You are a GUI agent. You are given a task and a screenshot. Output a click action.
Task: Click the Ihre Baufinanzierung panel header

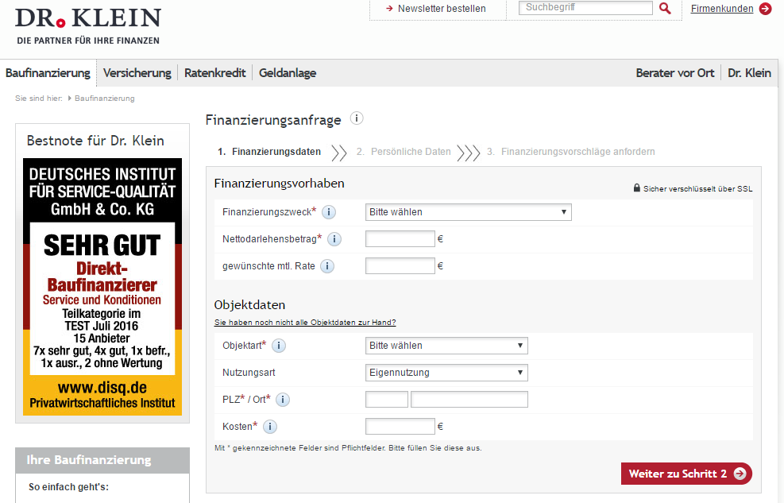click(x=102, y=460)
